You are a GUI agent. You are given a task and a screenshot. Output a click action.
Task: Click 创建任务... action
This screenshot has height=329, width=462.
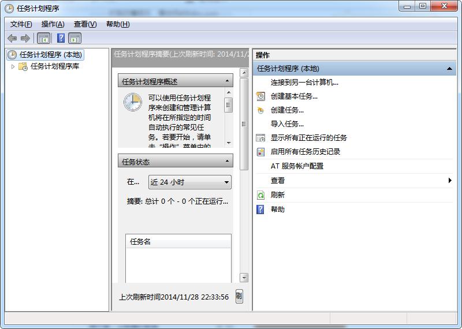tap(287, 110)
